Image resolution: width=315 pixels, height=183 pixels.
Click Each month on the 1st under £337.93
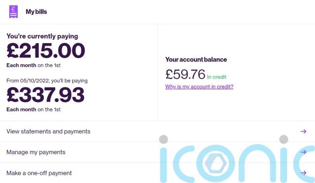pos(33,109)
